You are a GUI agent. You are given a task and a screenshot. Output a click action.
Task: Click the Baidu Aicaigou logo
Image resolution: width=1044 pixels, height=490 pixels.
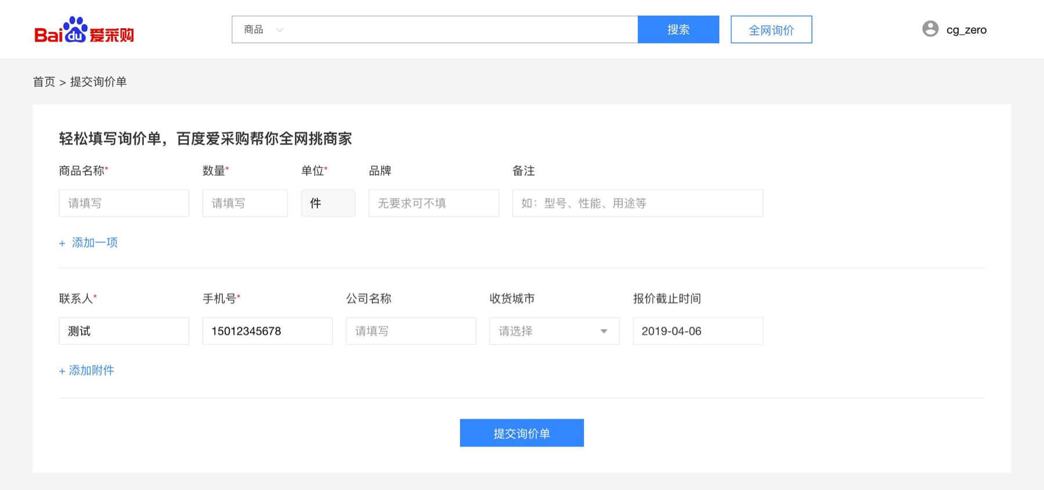(x=84, y=30)
